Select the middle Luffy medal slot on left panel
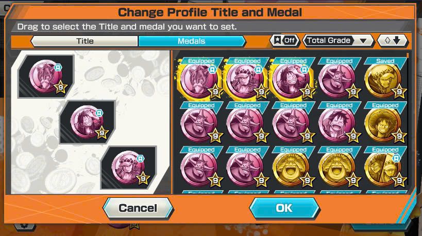 point(87,122)
